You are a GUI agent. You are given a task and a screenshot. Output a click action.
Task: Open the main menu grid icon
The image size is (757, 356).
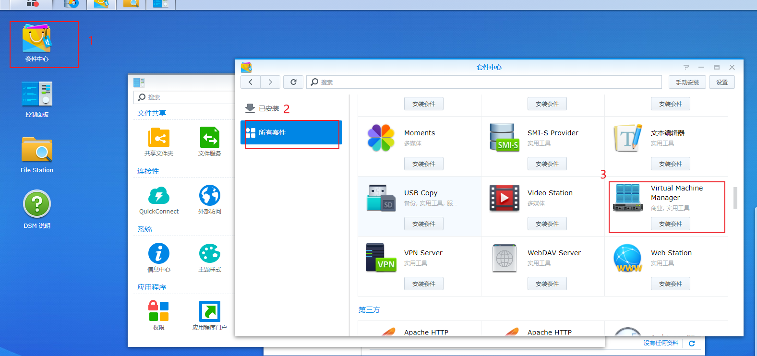[33, 3]
